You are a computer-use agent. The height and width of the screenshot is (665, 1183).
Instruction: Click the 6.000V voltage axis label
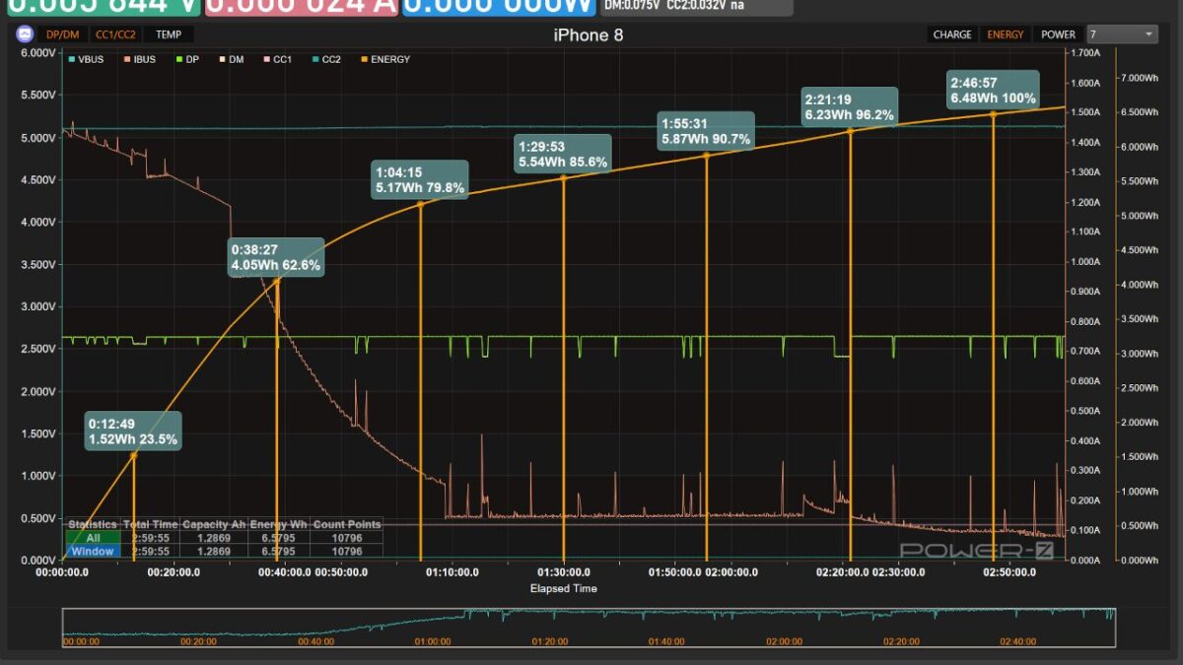coord(37,53)
